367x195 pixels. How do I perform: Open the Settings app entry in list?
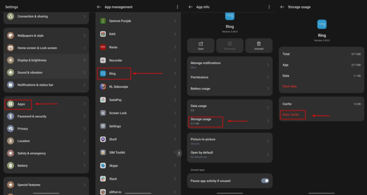138,126
